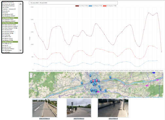Deselect Pont Napoléon TOTAL in the list

[x=10, y=23]
